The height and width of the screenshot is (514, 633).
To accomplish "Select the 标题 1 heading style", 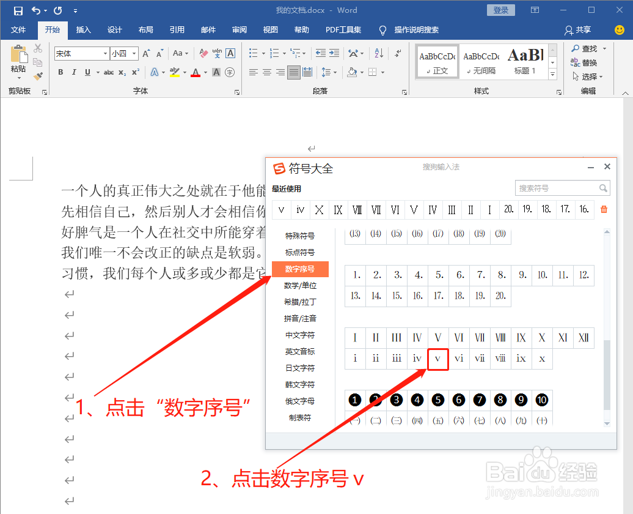I will coord(525,61).
